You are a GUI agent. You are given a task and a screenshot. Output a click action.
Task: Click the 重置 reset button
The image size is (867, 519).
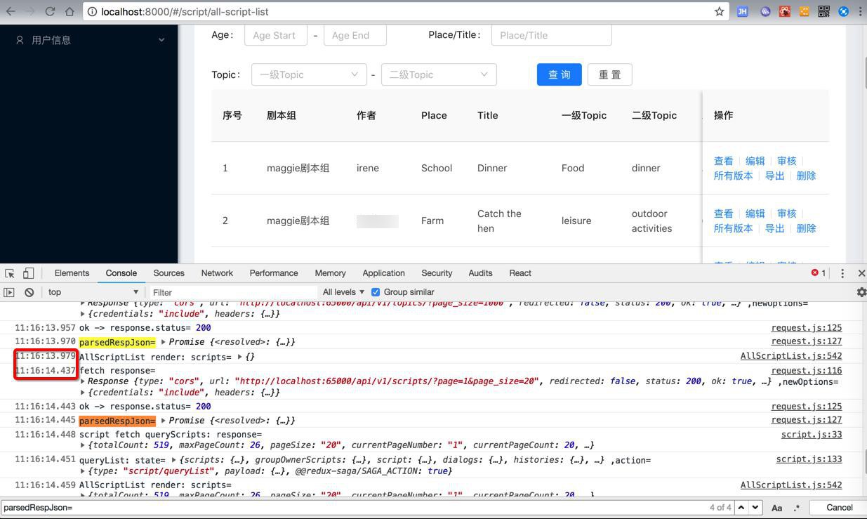tap(609, 74)
